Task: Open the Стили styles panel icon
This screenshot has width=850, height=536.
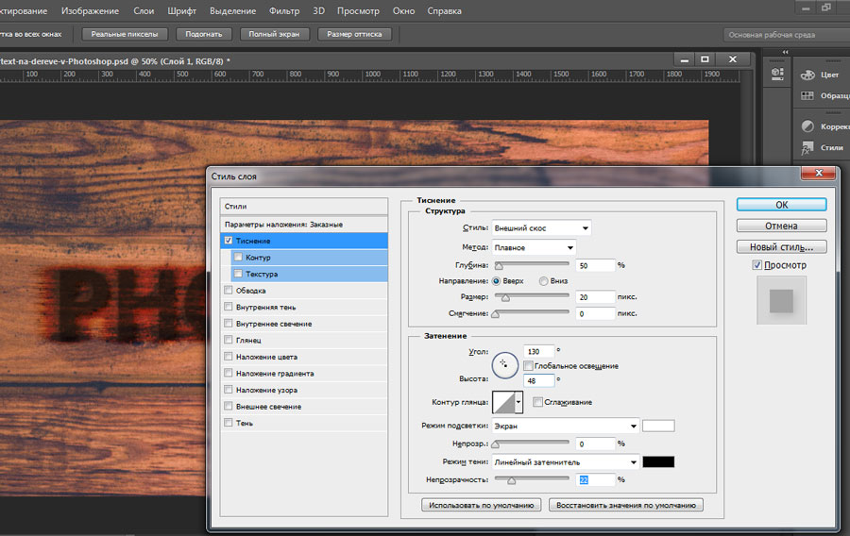Action: point(807,147)
